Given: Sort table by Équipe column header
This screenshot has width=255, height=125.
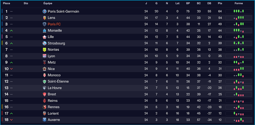Looking at the screenshot, I should [48, 3].
